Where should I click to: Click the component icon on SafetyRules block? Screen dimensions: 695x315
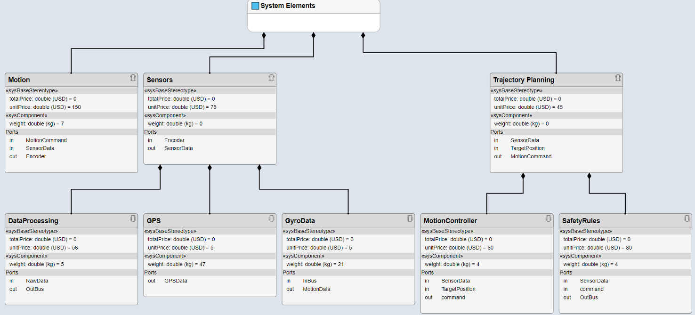[x=687, y=218]
